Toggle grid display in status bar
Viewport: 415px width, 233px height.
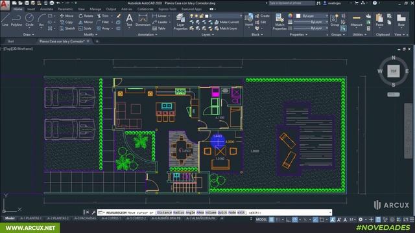click(272, 219)
